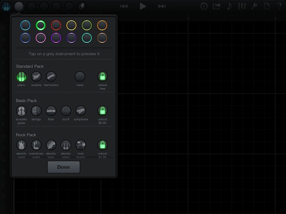The width and height of the screenshot is (286, 214).
Task: Select the dim violet track color ring
Action: pyautogui.click(x=71, y=38)
